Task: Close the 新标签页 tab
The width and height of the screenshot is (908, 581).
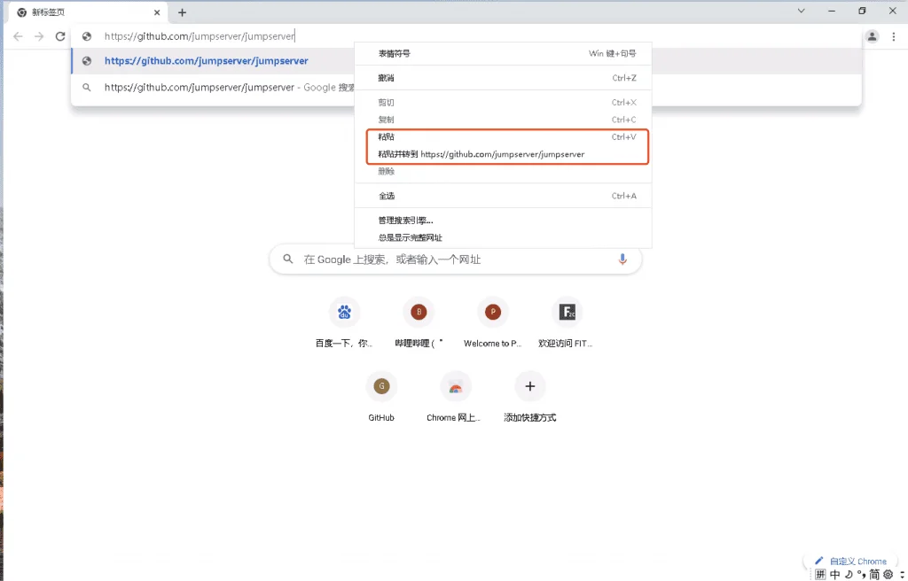Action: pos(157,12)
